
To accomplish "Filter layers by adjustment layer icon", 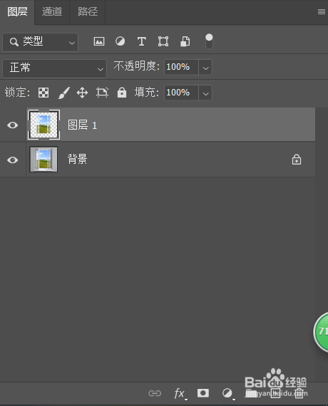I will pyautogui.click(x=120, y=41).
